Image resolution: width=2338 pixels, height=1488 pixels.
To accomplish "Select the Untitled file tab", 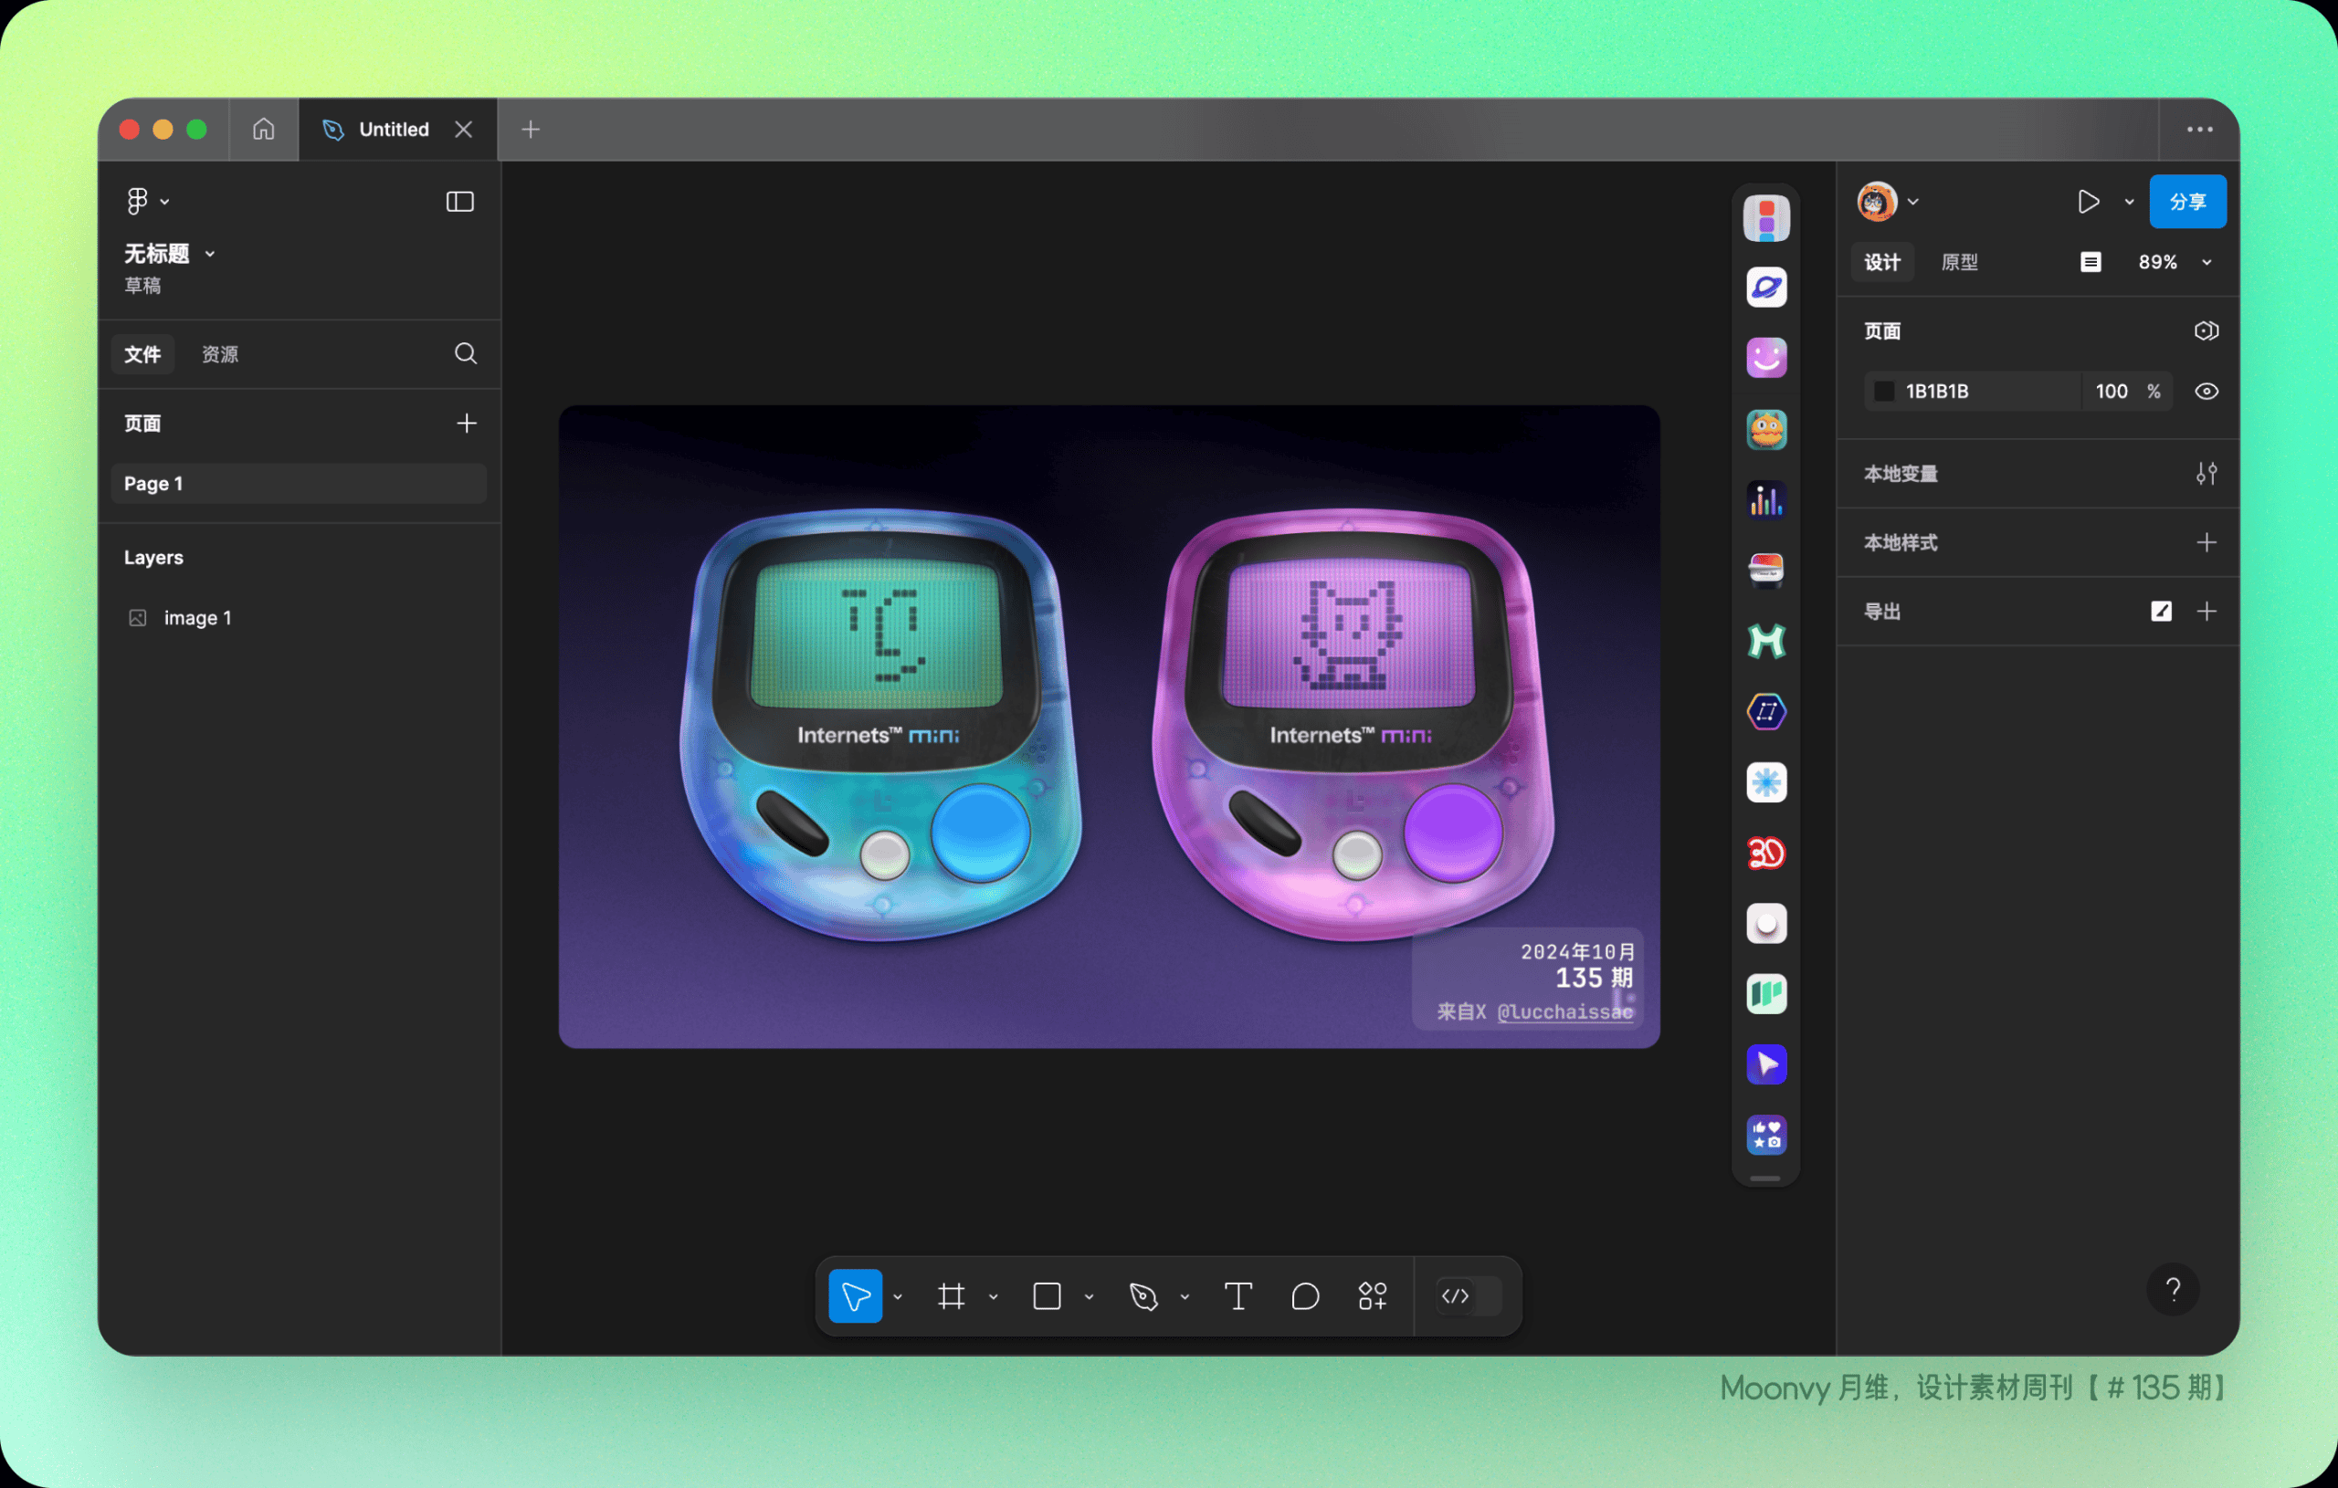I will 398,129.
